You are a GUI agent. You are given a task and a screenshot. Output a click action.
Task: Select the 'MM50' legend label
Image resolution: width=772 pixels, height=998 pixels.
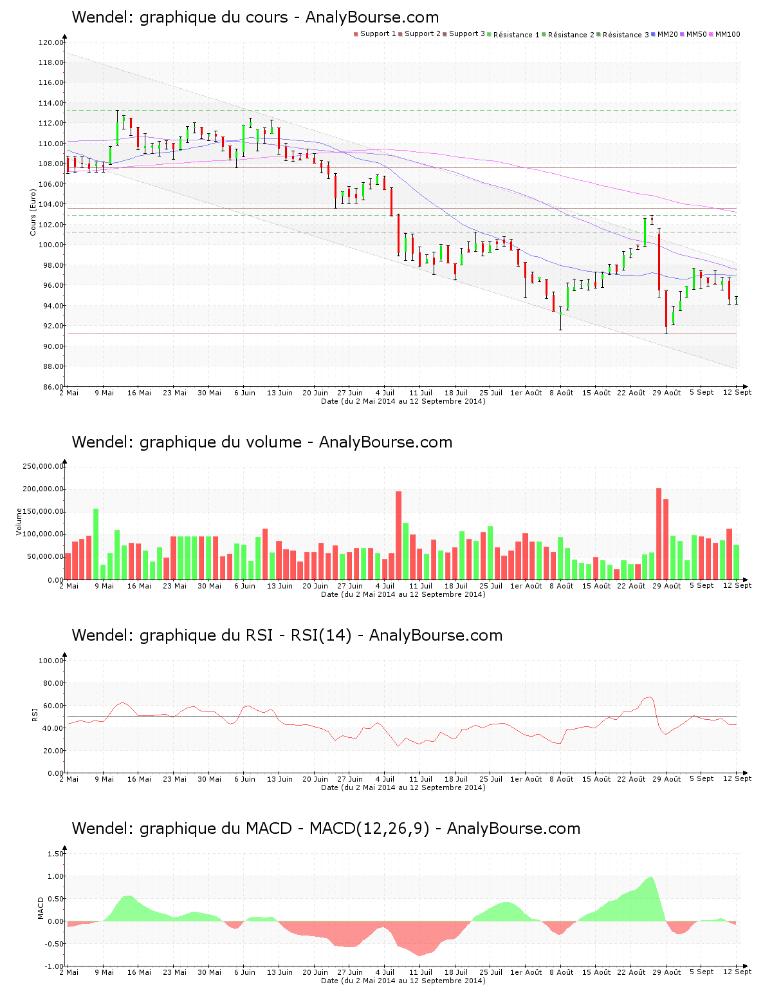[697, 34]
